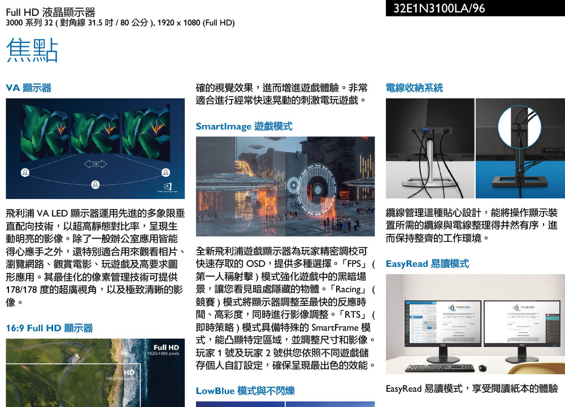
Task: Open the VA display three-screen image
Action: point(95,149)
